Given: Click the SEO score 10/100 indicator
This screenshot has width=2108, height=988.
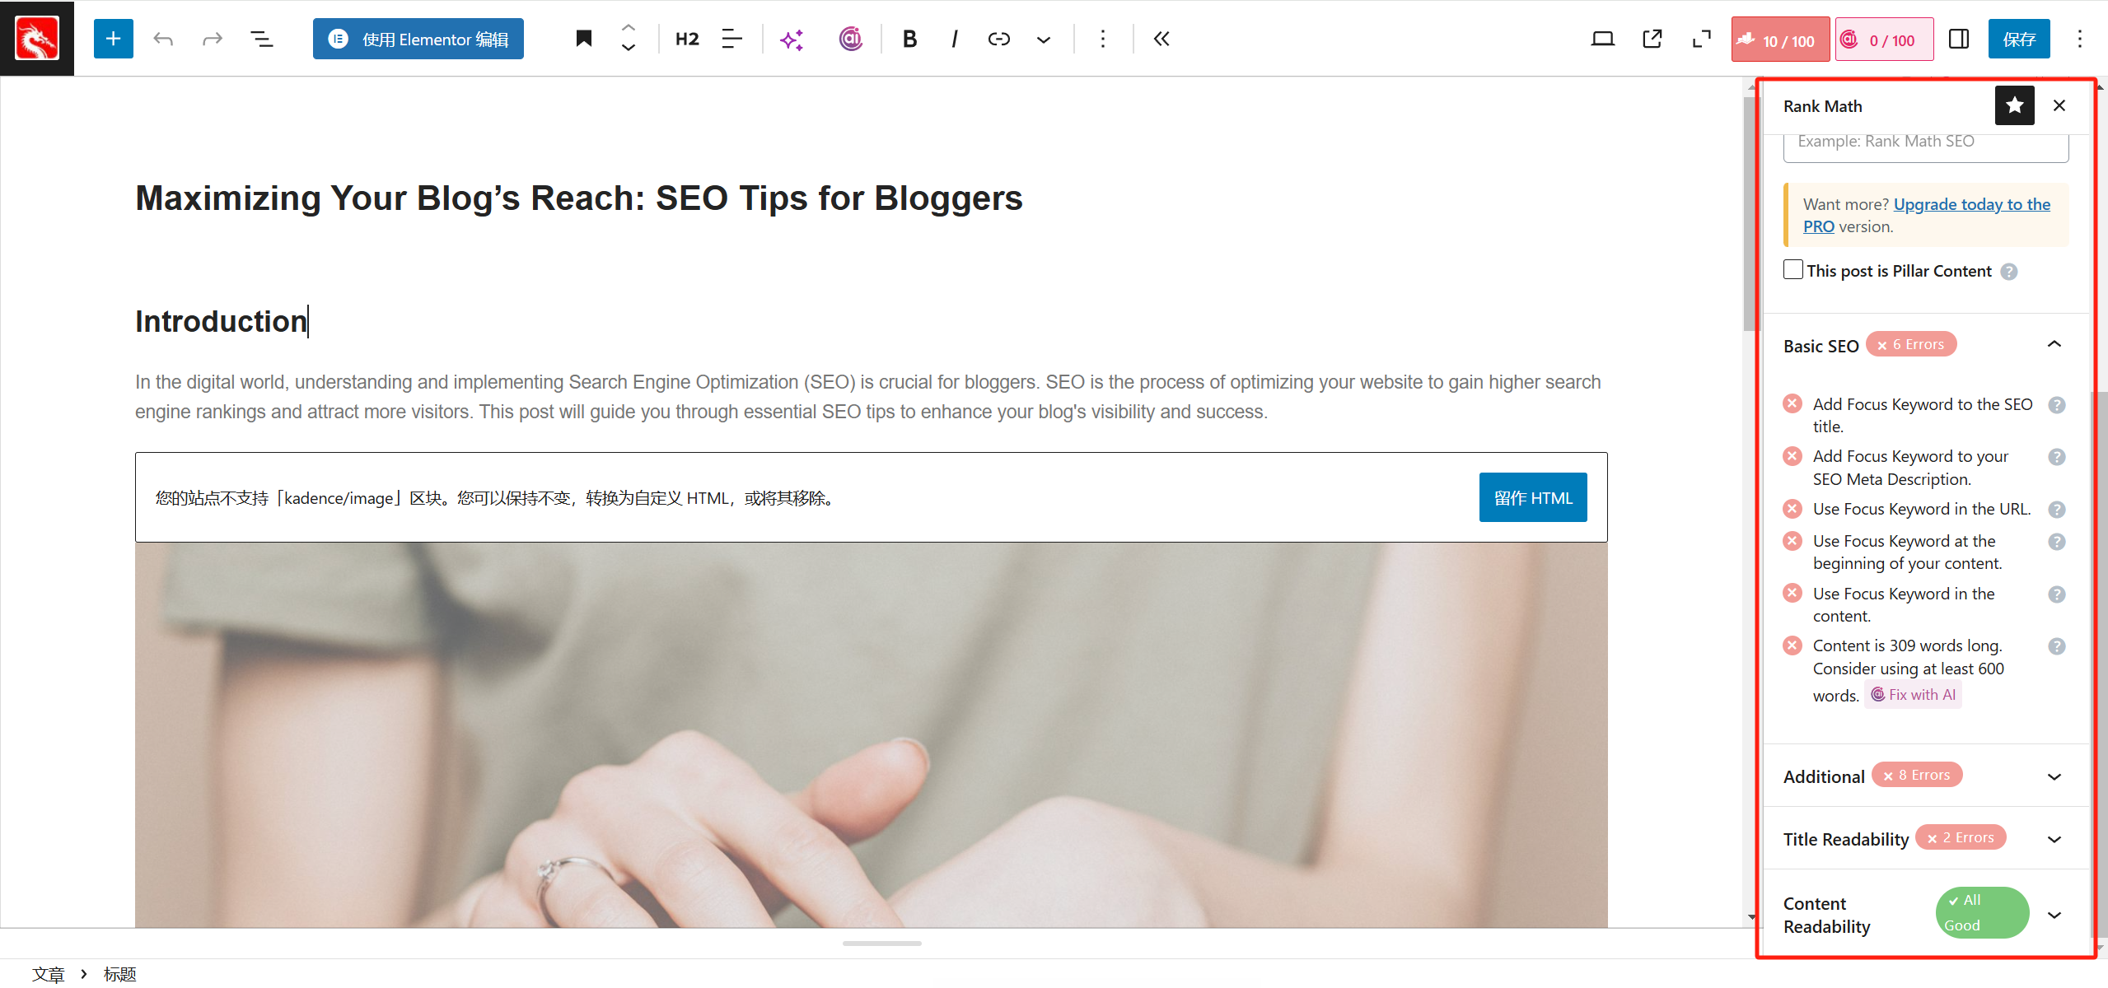Looking at the screenshot, I should point(1780,38).
